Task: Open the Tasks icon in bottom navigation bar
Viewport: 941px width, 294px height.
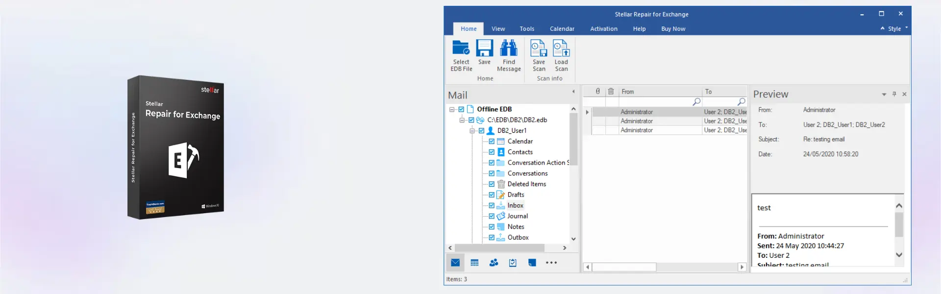Action: (513, 263)
